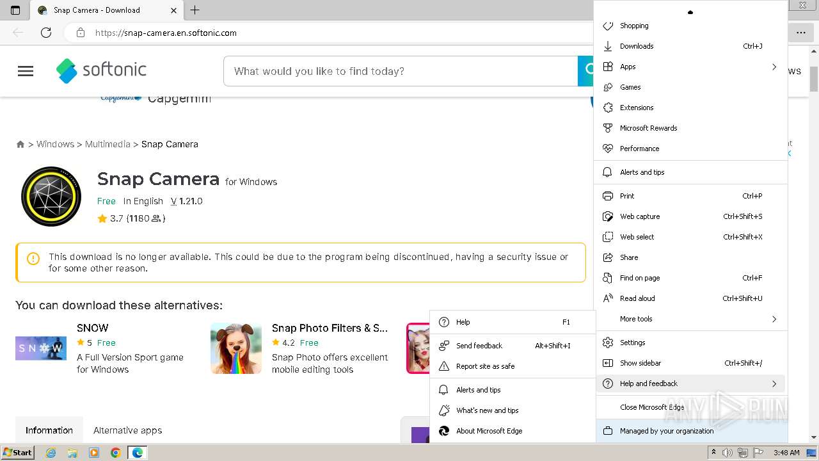Click the Performance heartbeat icon
Image resolution: width=819 pixels, height=461 pixels.
[608, 149]
